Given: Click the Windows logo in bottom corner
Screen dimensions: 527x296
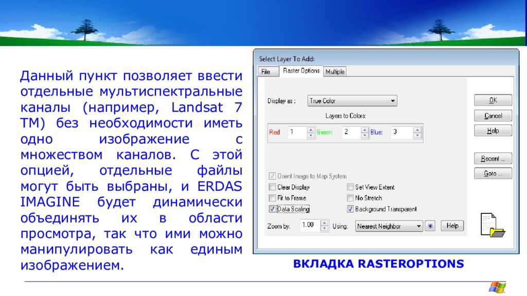Looking at the screenshot, I should pyautogui.click(x=497, y=287).
